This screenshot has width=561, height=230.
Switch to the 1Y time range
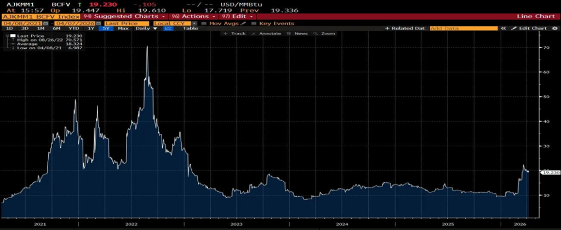(x=91, y=28)
